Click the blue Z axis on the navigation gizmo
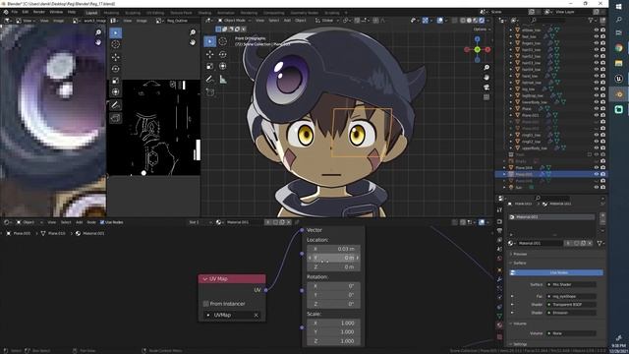Screen dimensions: 629x354 (x=478, y=39)
